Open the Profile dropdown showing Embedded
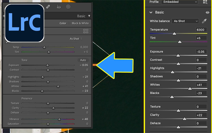 [x=180, y=2]
